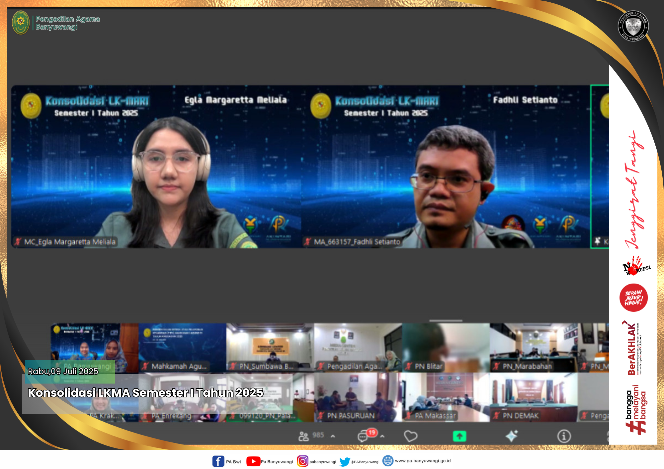Click the Twitter @PABanyuwangi icon
This screenshot has width=664, height=469.
pyautogui.click(x=345, y=461)
